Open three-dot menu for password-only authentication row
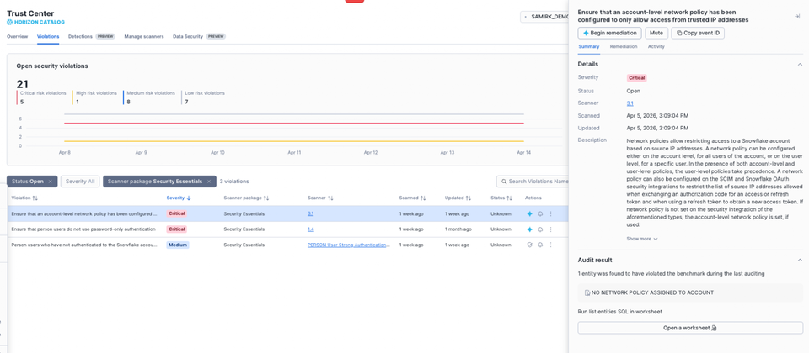 [x=550, y=229]
